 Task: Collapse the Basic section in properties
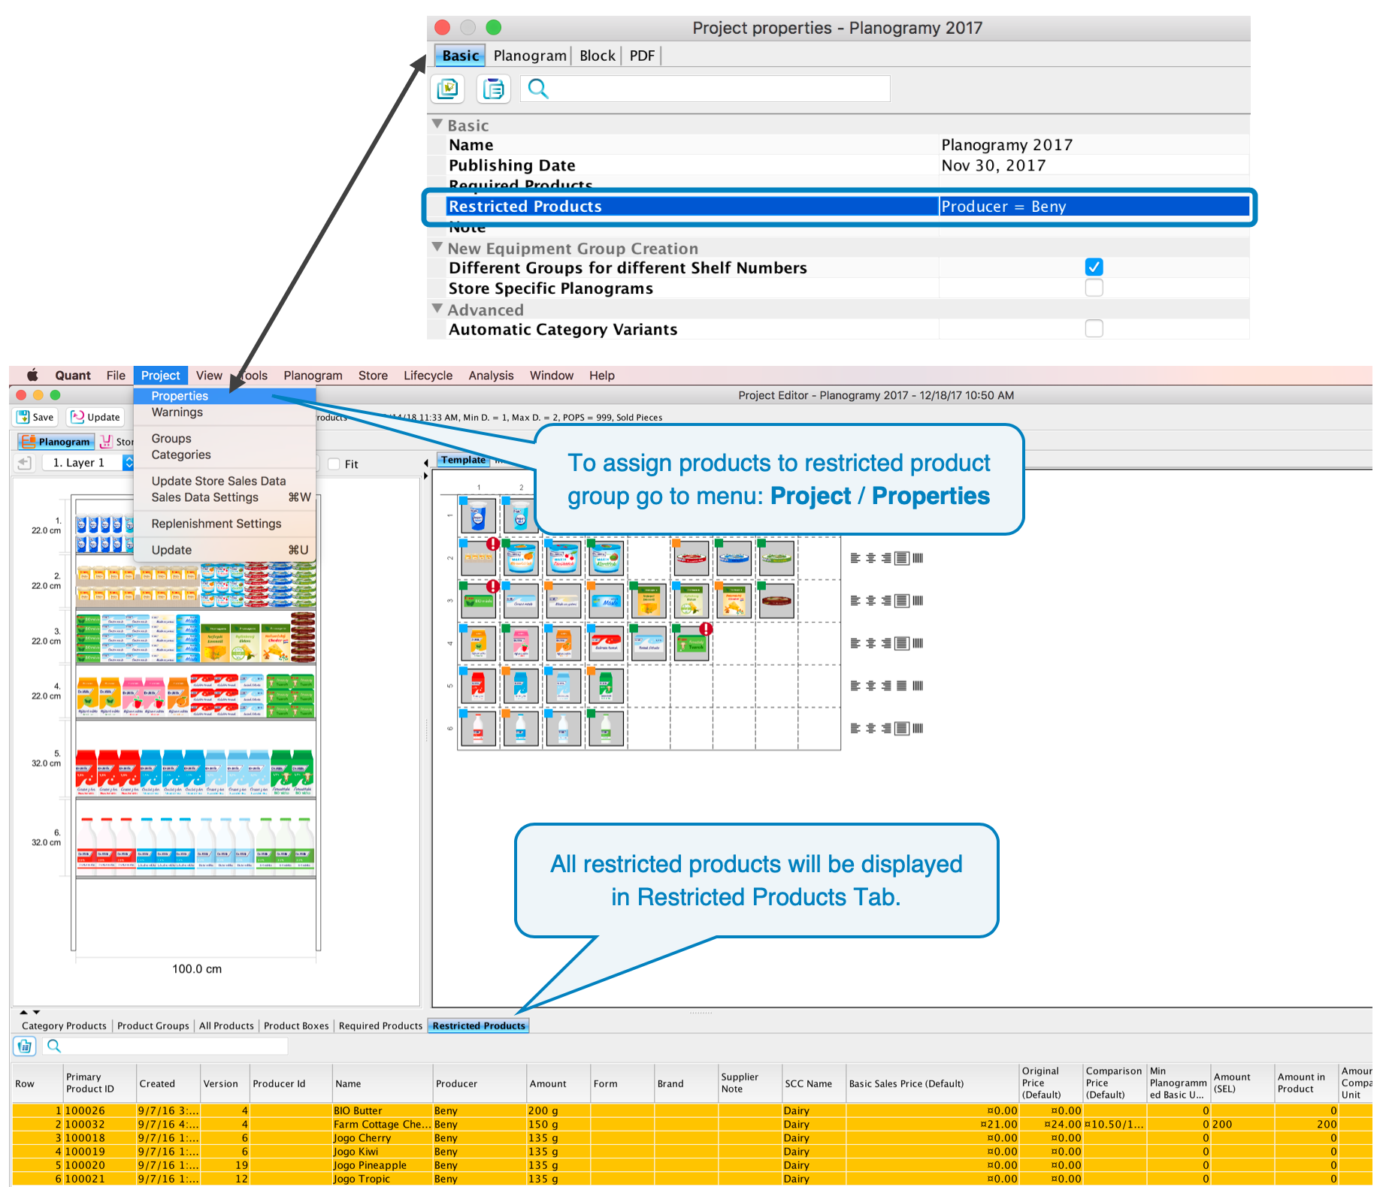point(437,124)
